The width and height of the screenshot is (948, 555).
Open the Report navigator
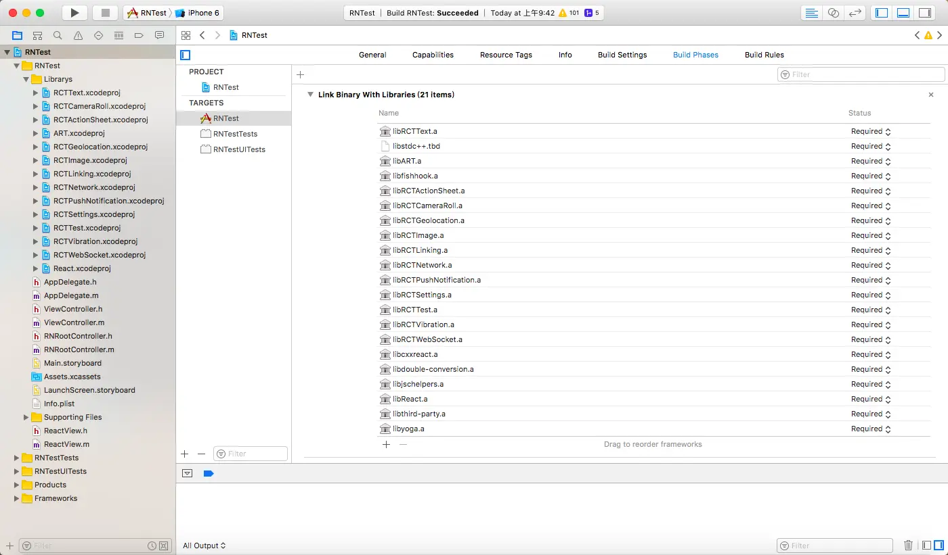point(159,35)
